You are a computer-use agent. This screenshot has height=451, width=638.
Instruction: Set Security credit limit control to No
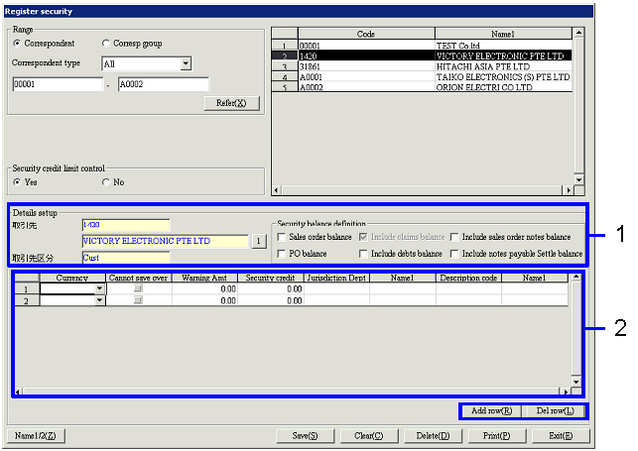[x=106, y=182]
